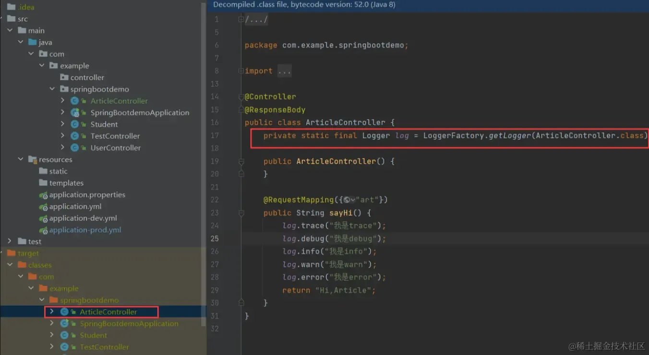Click TestController class icon under target classes
Viewport: 649px width, 355px height.
(x=64, y=347)
